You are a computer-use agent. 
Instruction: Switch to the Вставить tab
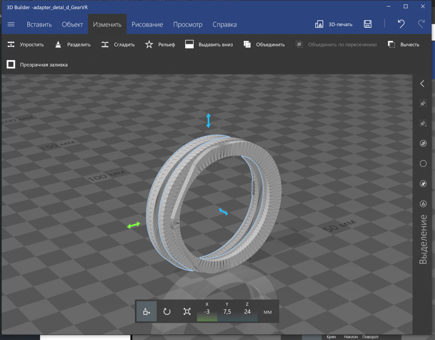point(39,24)
